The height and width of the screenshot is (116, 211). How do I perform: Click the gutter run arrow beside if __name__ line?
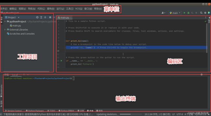[x=61, y=61]
